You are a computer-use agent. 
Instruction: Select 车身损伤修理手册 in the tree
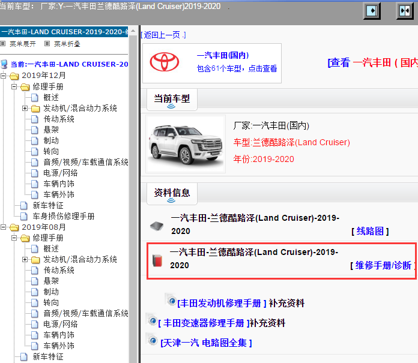[63, 216]
